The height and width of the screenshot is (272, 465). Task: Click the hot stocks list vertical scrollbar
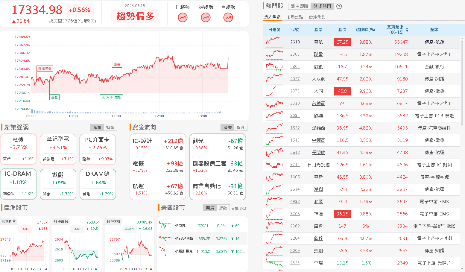click(x=462, y=83)
